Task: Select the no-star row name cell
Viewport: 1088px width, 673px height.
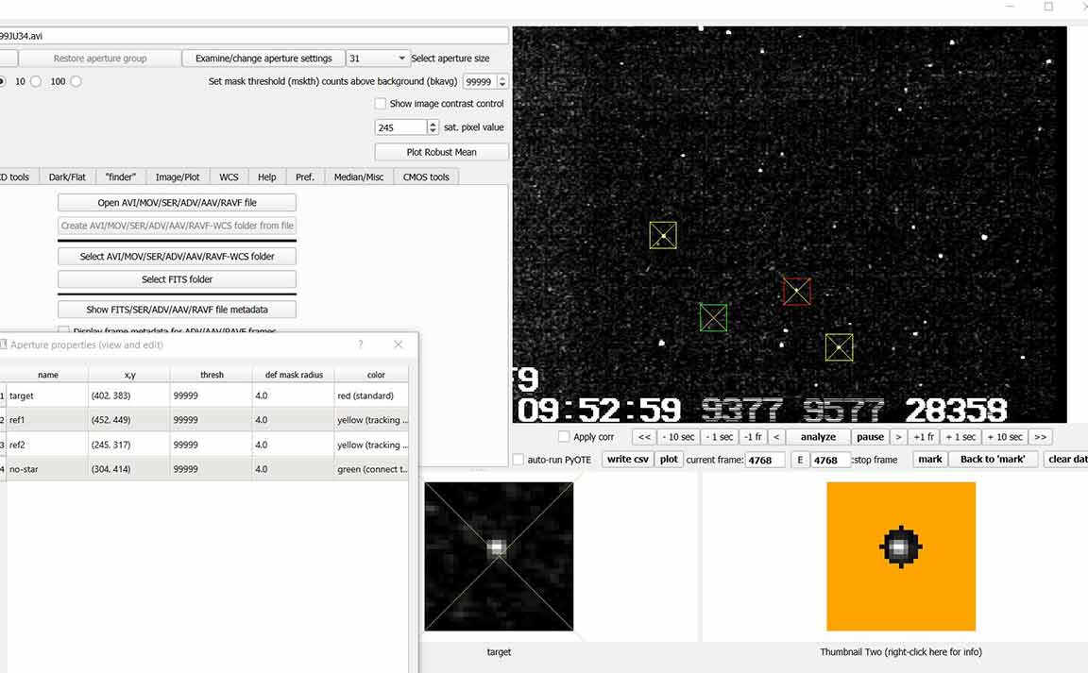Action: (48, 469)
